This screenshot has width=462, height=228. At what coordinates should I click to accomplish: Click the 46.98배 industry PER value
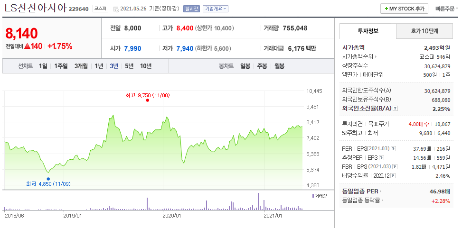(x=440, y=192)
